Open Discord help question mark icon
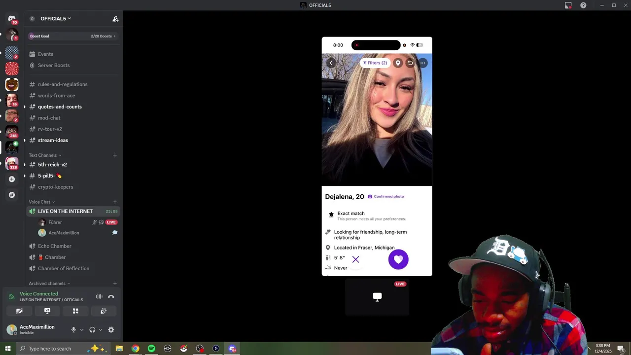 pos(583,5)
